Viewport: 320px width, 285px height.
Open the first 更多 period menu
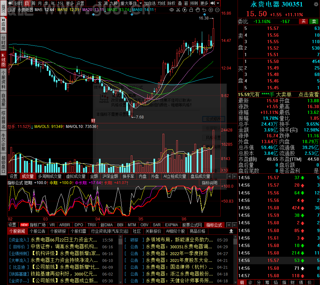click(70, 3)
